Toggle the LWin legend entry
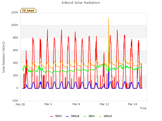 (89, 116)
